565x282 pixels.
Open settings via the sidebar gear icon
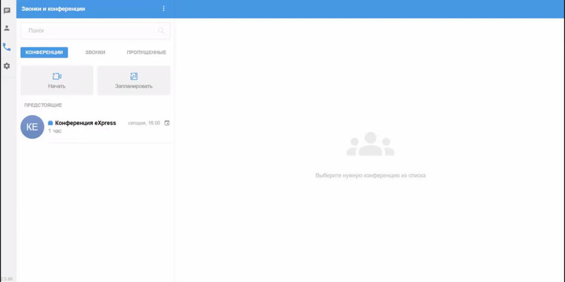click(7, 66)
